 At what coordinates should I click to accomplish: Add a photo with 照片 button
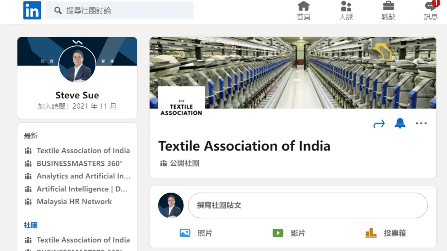point(196,233)
